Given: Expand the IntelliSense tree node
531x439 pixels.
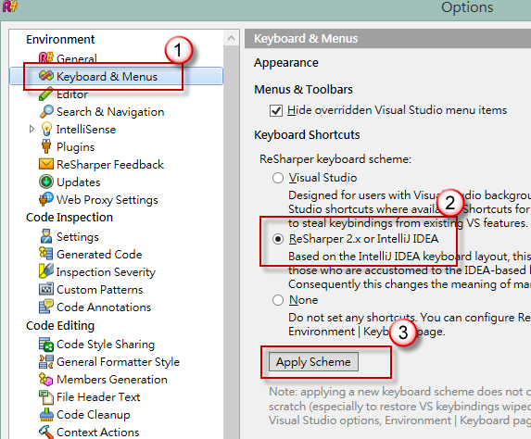Looking at the screenshot, I should [32, 129].
